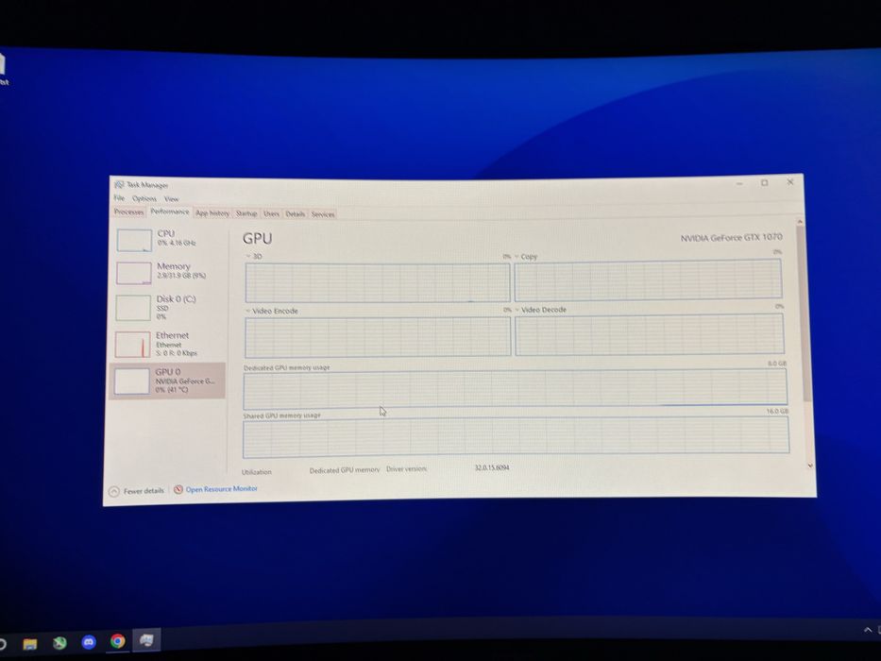The image size is (881, 661).
Task: Show hidden system tray icons
Action: click(x=868, y=630)
